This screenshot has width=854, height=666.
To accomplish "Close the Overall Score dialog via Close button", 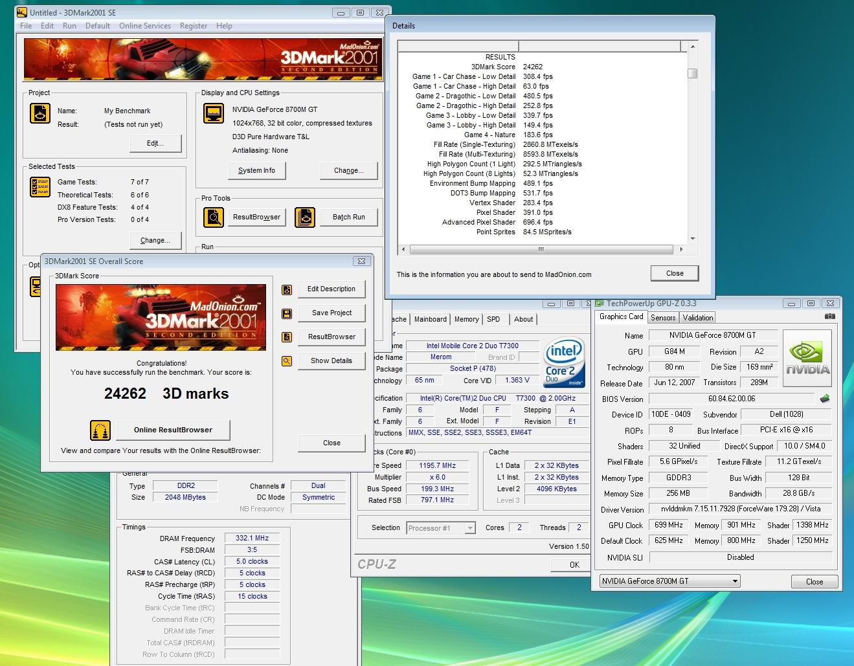I will click(x=331, y=443).
